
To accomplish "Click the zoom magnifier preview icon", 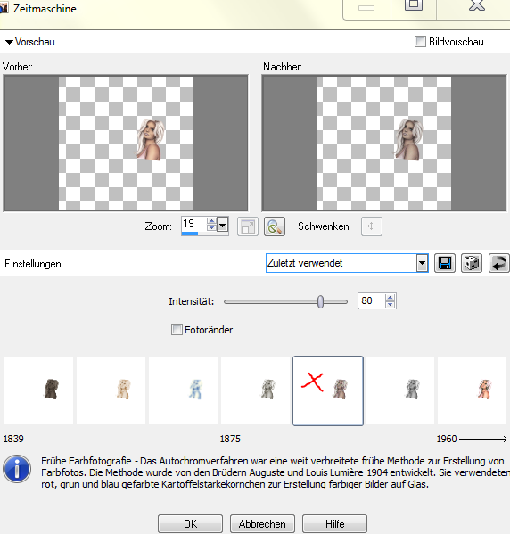I will (x=275, y=226).
